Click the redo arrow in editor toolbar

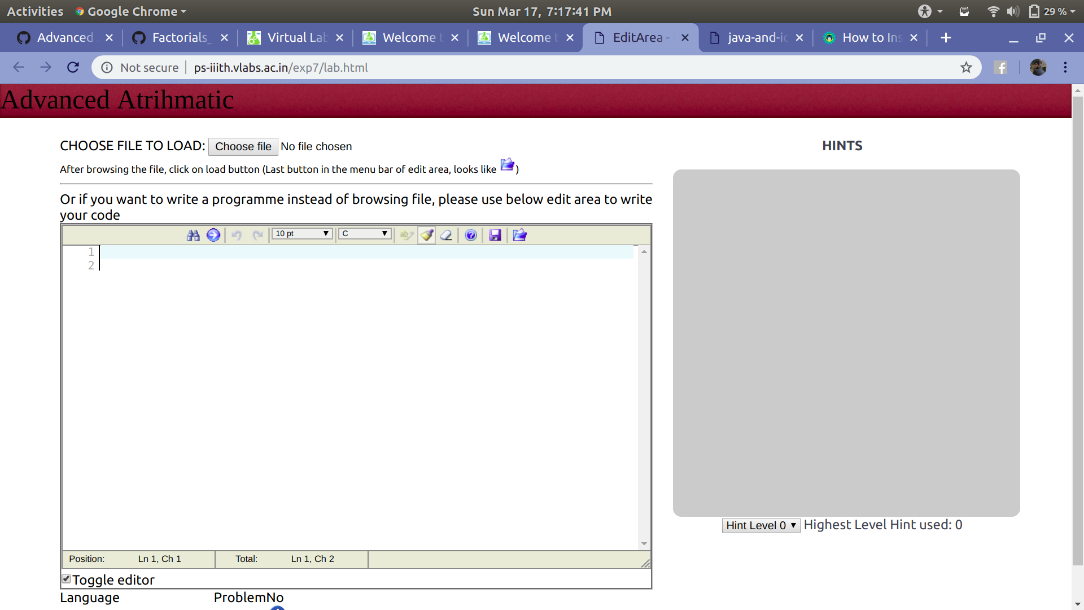coord(258,235)
